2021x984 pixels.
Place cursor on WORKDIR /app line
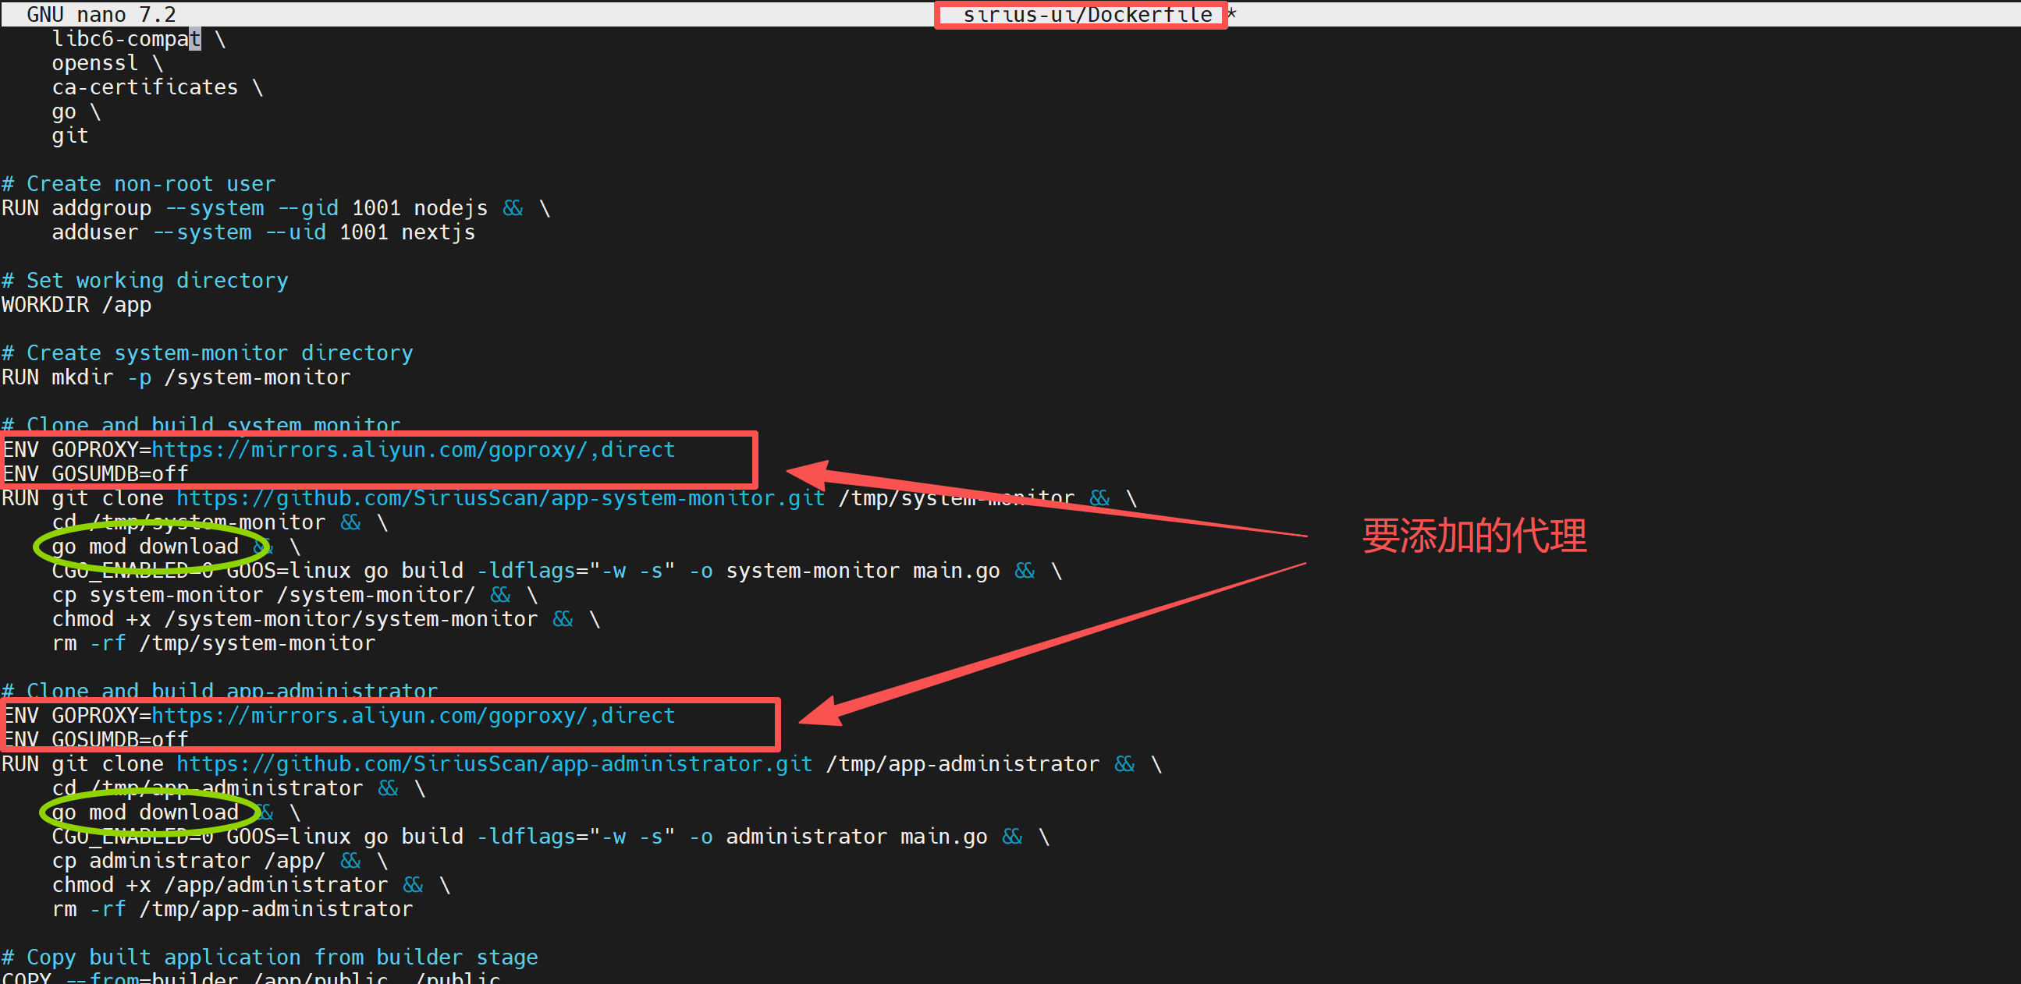(x=76, y=305)
